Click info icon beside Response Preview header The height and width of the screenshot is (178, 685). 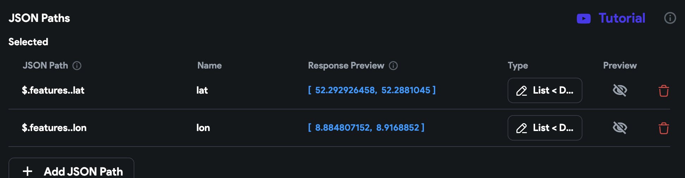pyautogui.click(x=393, y=66)
